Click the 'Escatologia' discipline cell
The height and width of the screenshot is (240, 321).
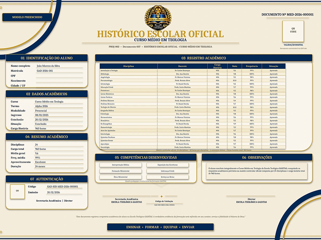tap(129, 147)
